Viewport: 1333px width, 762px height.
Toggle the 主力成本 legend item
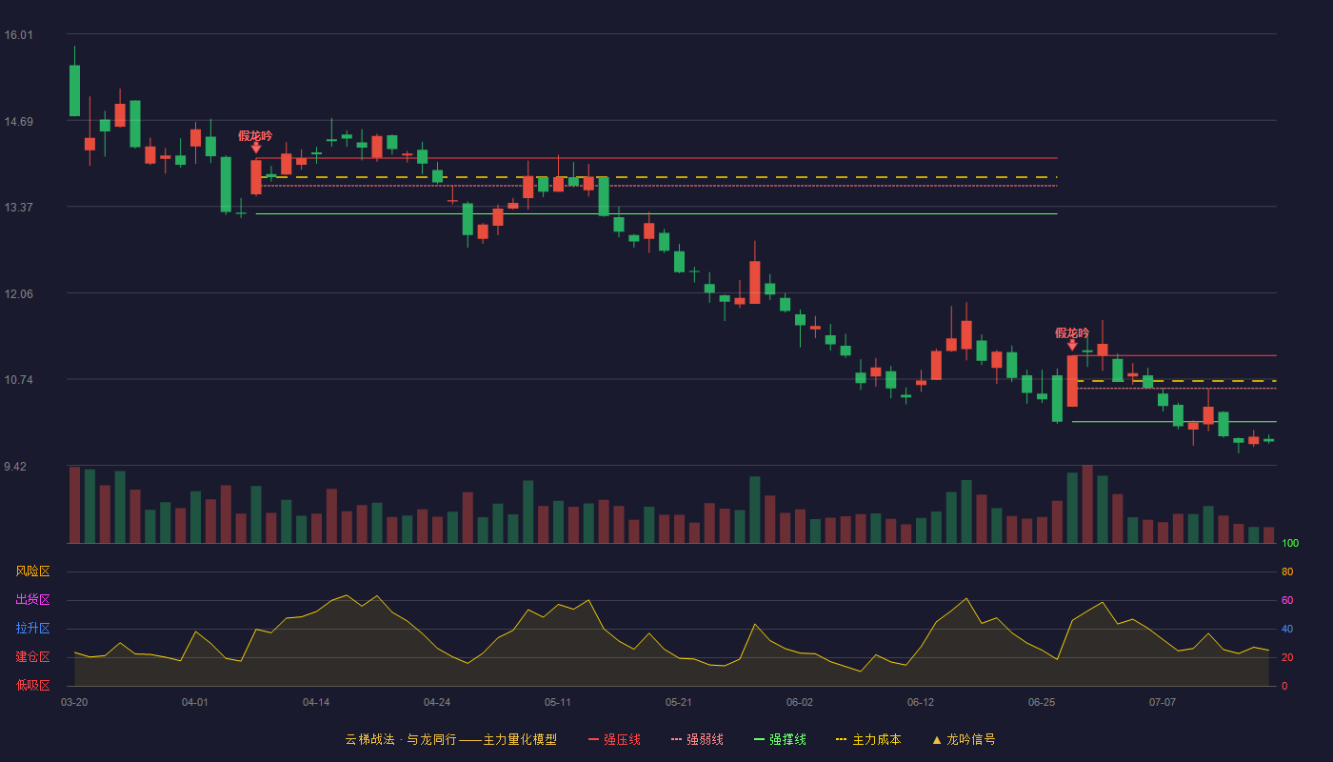(x=868, y=739)
